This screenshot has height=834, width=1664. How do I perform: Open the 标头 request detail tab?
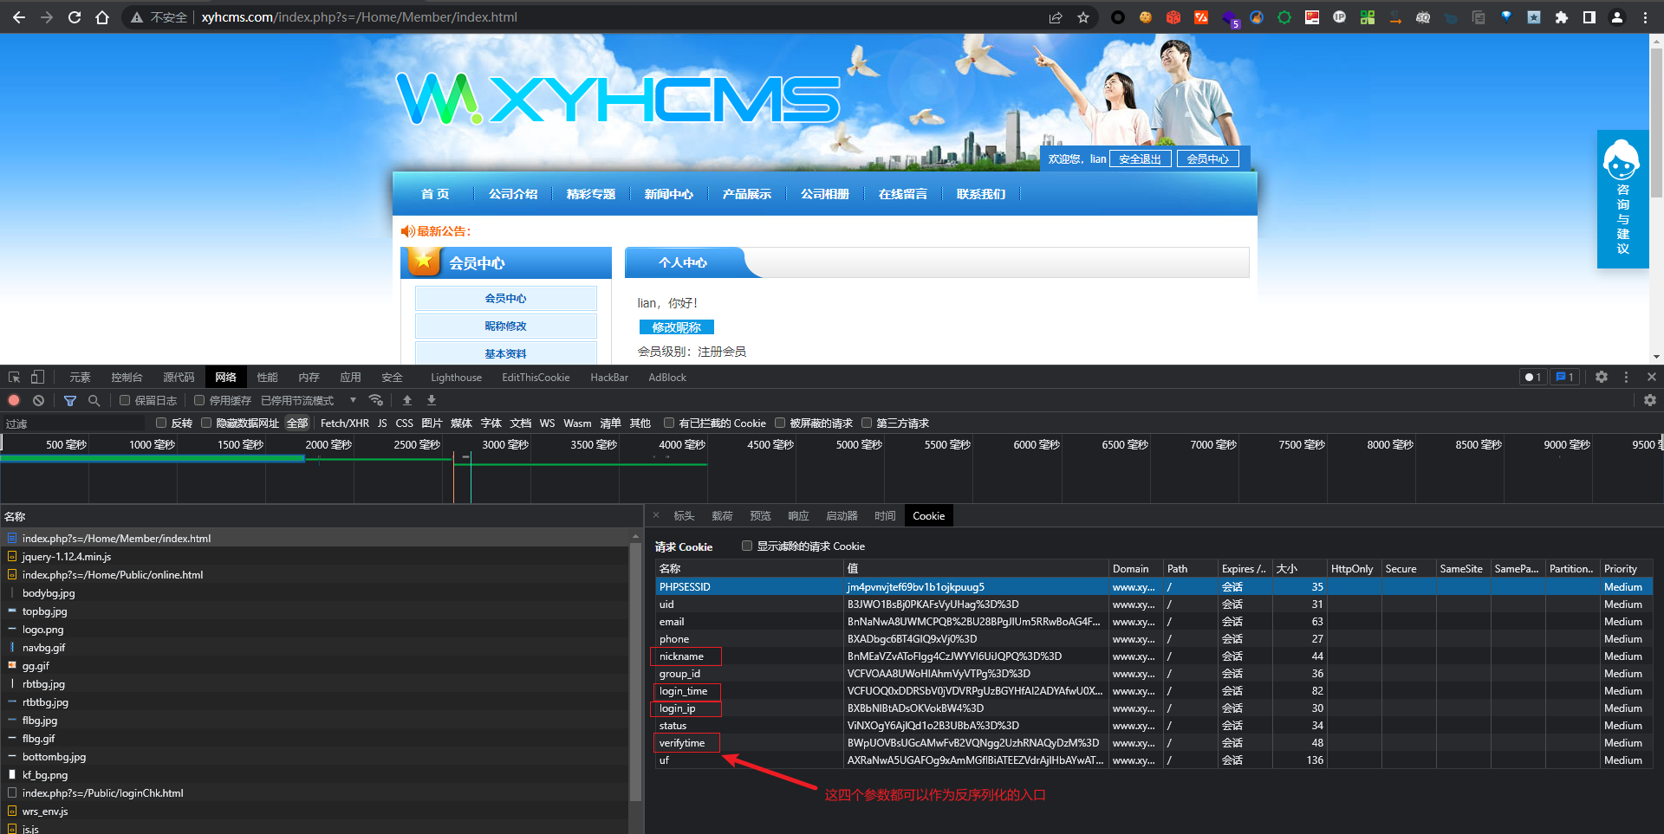[x=684, y=515]
